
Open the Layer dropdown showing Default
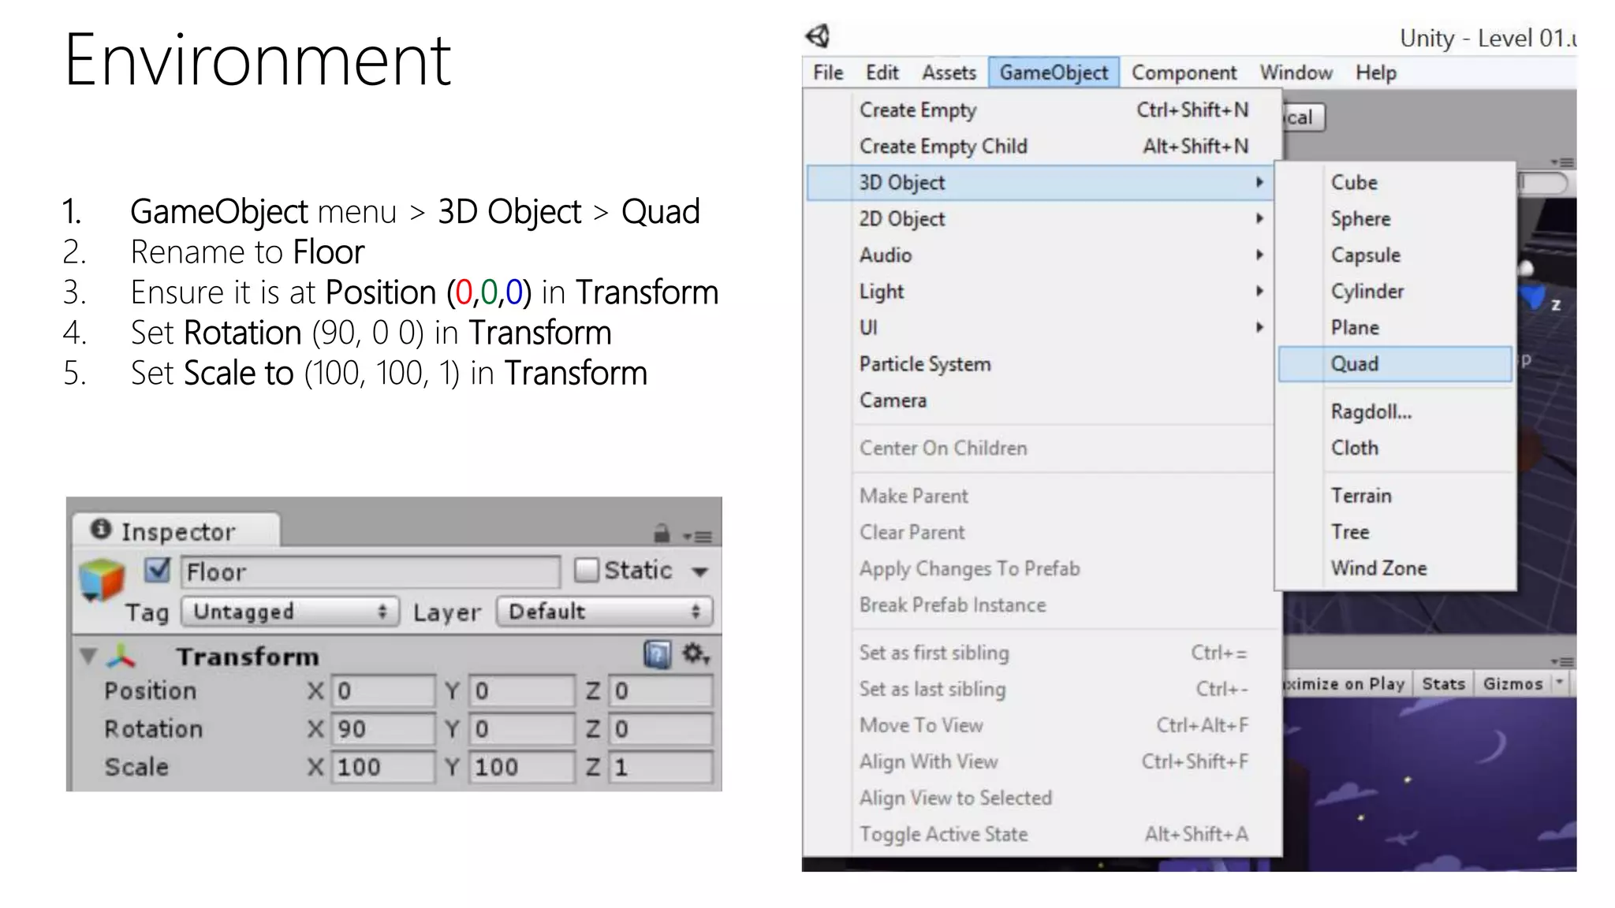[x=605, y=612]
